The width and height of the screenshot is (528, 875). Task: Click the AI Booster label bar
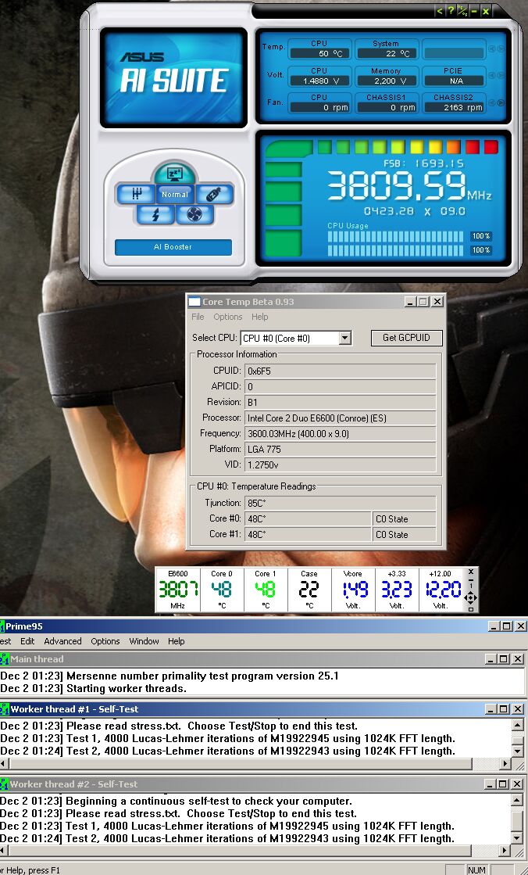[x=173, y=247]
